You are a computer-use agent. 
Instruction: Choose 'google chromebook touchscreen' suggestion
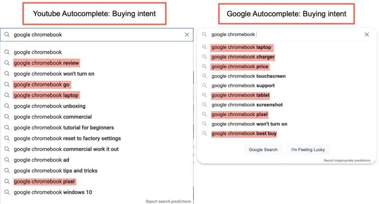click(x=248, y=76)
